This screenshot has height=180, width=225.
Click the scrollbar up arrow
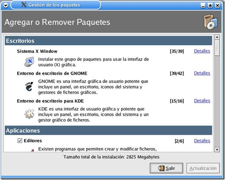tap(217, 37)
